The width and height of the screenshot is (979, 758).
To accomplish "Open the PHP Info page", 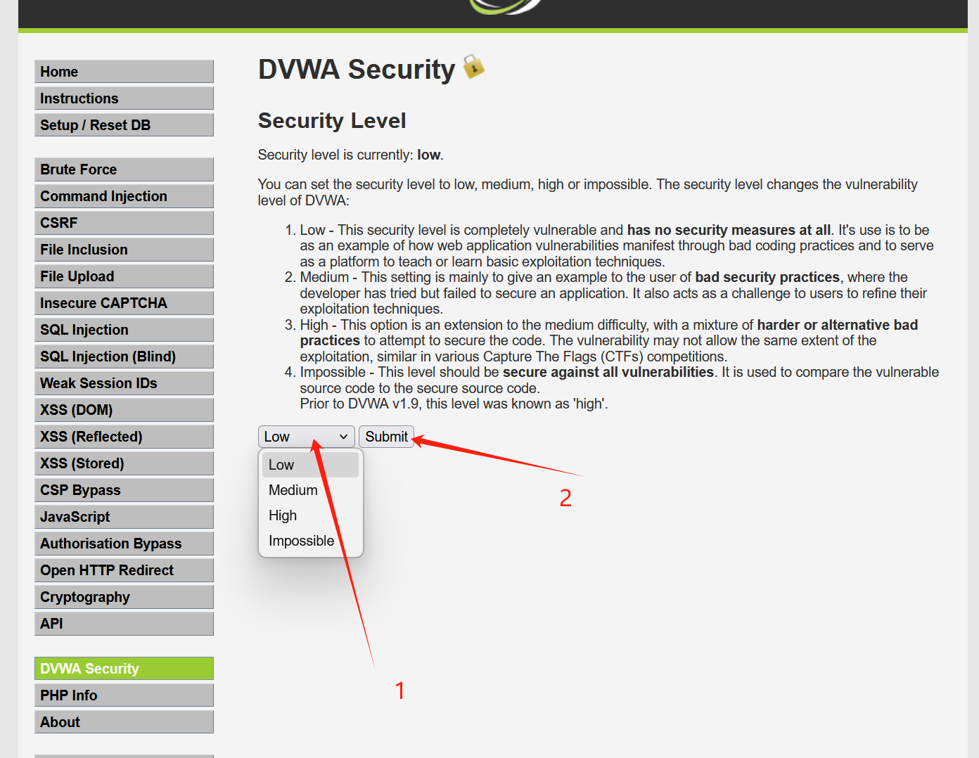I will [124, 695].
